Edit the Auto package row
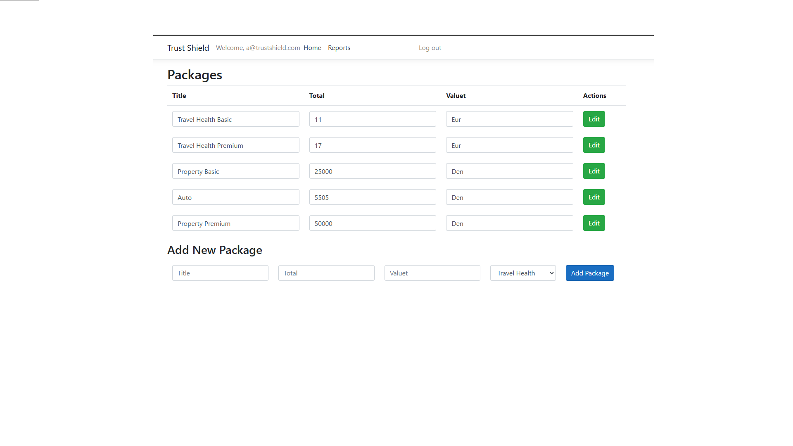Screen dimensions: 793x446 (594, 197)
